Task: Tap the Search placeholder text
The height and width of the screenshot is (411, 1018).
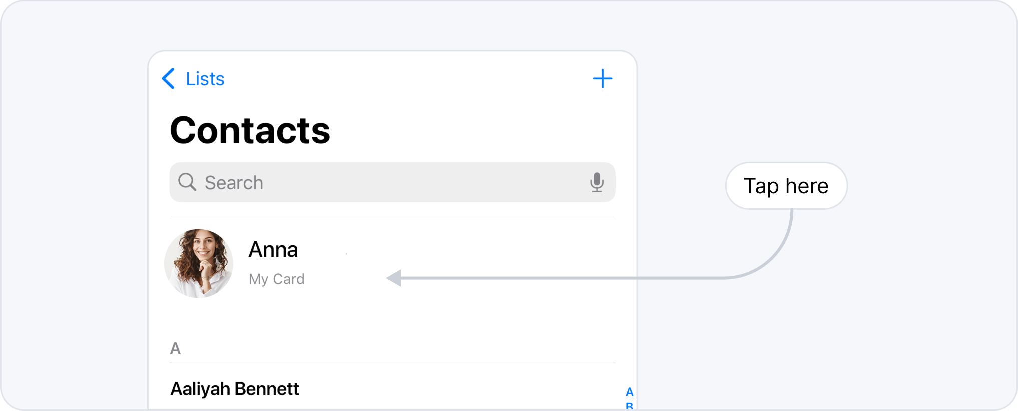Action: point(234,183)
